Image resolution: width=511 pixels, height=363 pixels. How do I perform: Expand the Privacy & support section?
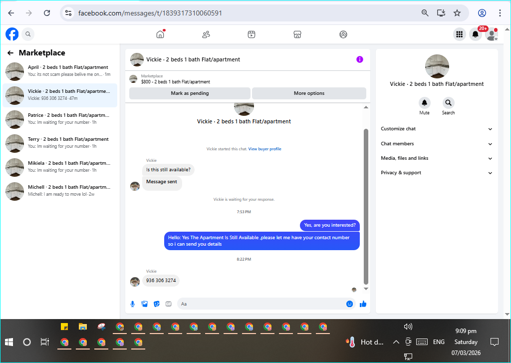(x=436, y=173)
